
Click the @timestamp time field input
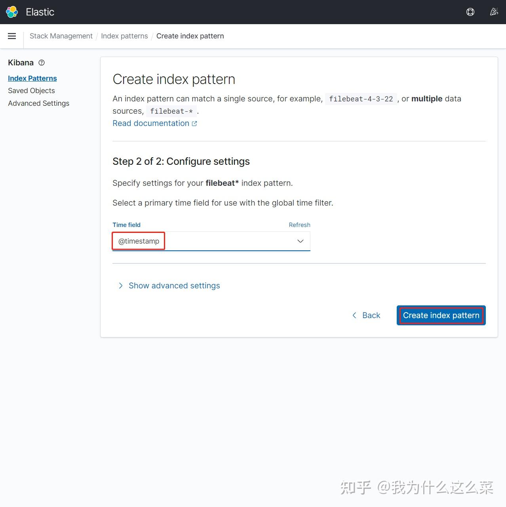click(138, 241)
